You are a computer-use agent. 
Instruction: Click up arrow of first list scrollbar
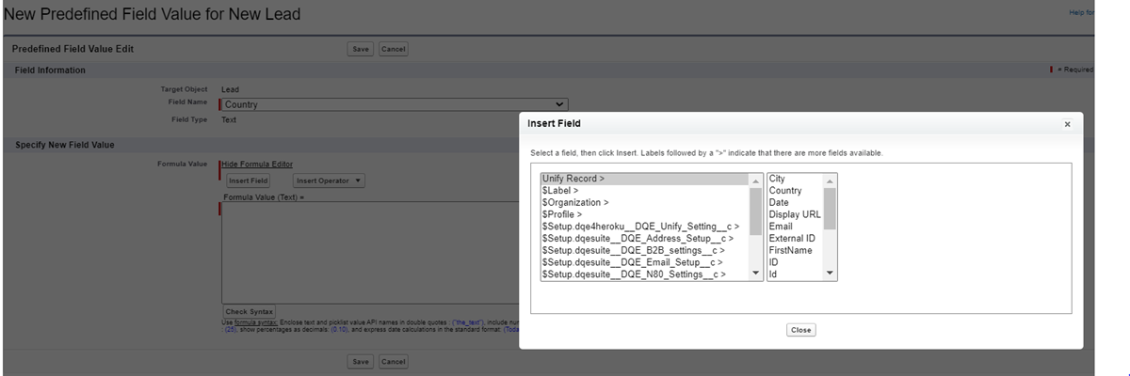click(x=756, y=180)
